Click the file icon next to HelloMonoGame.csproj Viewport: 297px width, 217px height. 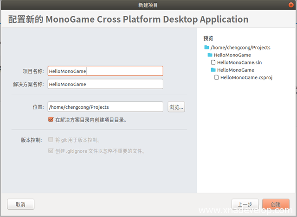click(217, 77)
